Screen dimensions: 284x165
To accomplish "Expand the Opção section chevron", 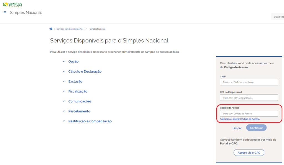I will 64,61.
